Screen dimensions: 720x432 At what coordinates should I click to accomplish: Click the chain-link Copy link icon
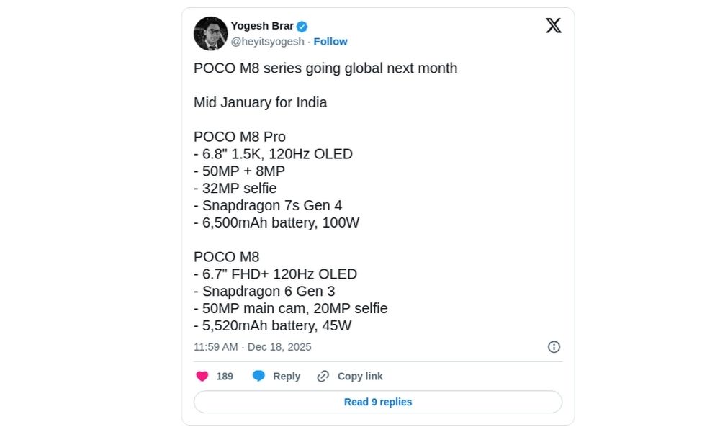point(323,375)
